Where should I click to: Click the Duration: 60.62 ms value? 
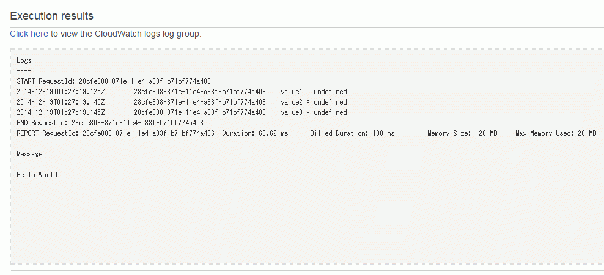coord(255,133)
